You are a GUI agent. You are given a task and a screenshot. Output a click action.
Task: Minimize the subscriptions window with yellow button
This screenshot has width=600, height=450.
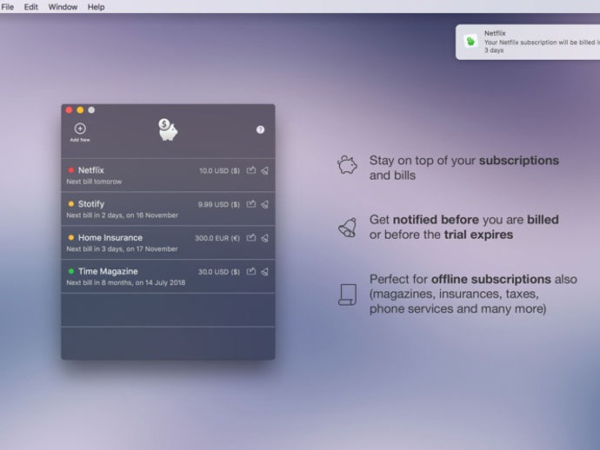[x=80, y=110]
